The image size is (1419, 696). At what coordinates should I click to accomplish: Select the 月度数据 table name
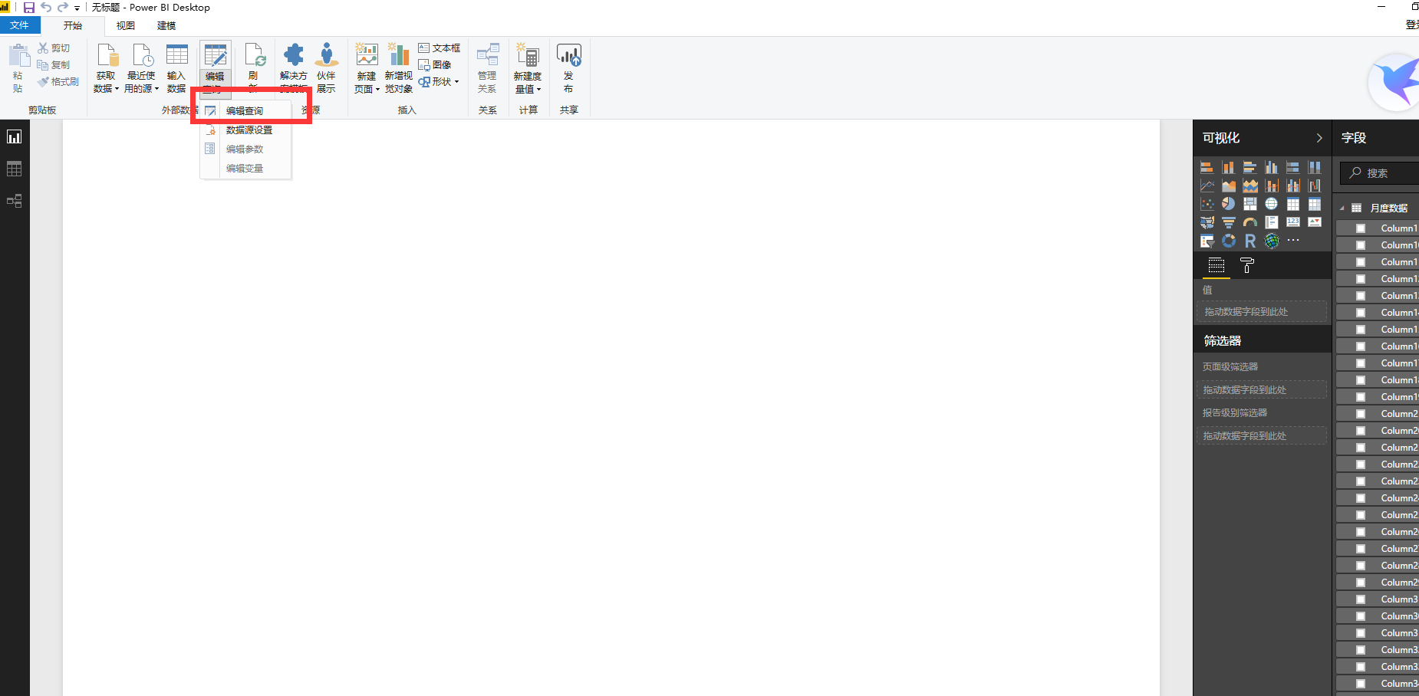point(1389,208)
